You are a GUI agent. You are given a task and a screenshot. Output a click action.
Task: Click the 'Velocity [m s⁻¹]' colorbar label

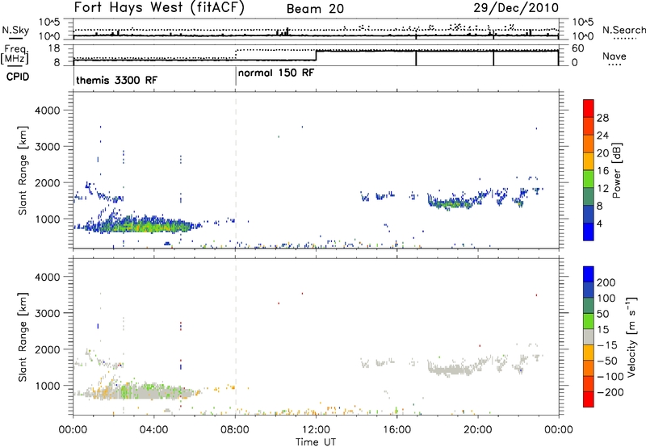632,336
